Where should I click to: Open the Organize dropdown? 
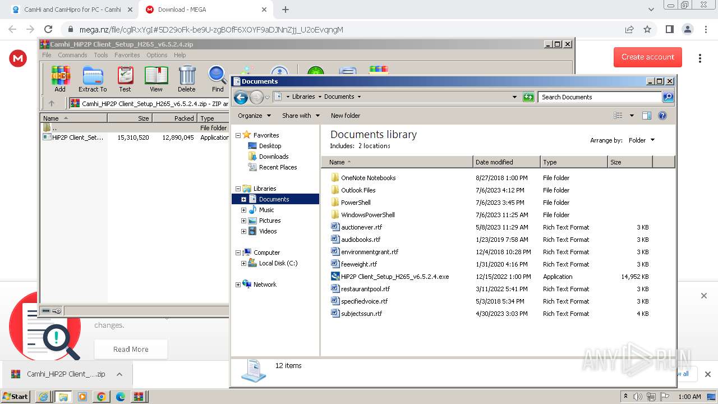[254, 116]
